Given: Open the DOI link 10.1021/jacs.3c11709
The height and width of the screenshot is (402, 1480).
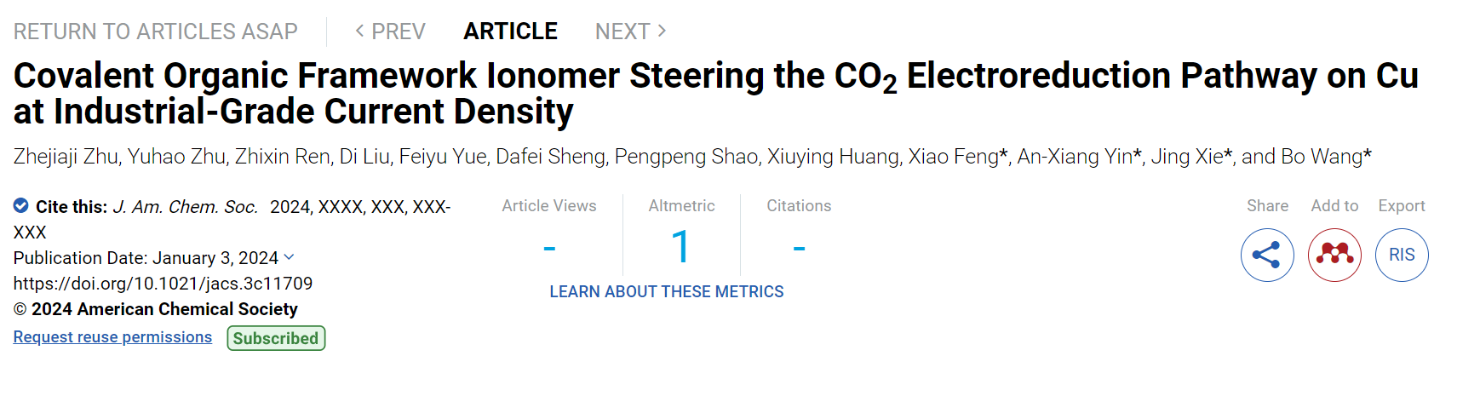Looking at the screenshot, I should click(163, 284).
